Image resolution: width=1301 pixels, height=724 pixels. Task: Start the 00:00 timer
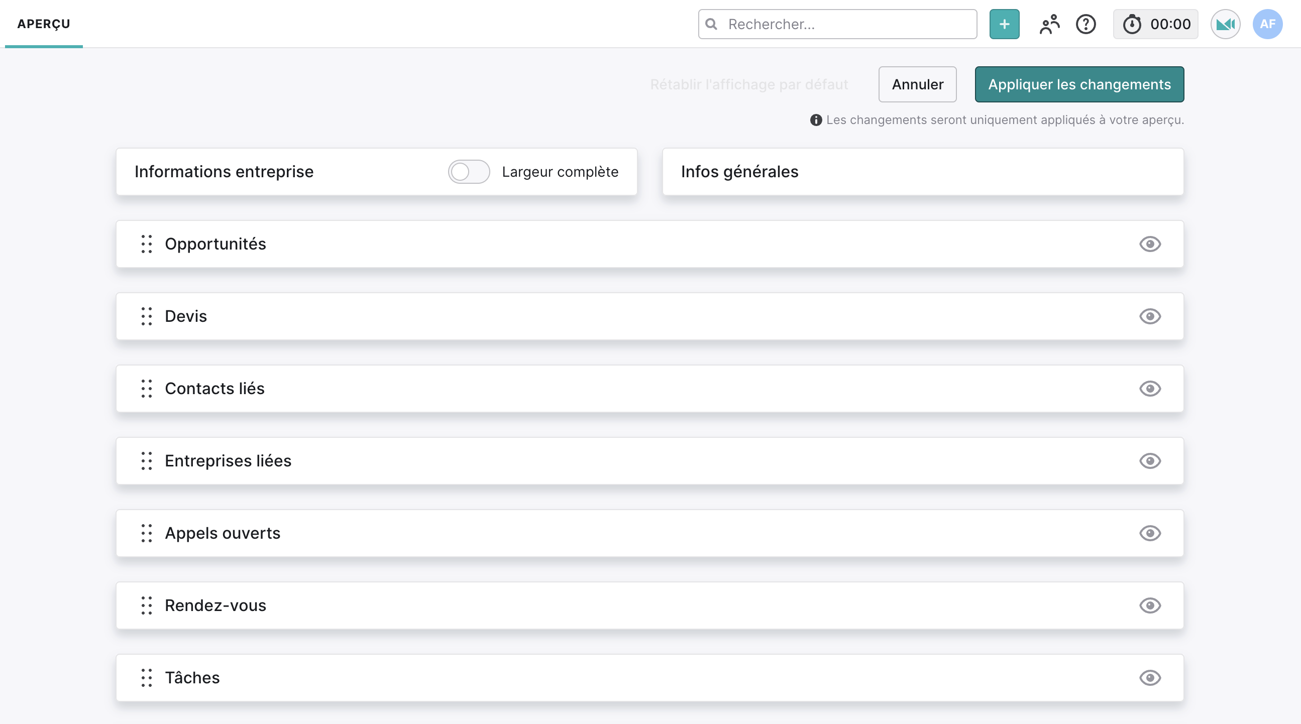click(1155, 24)
